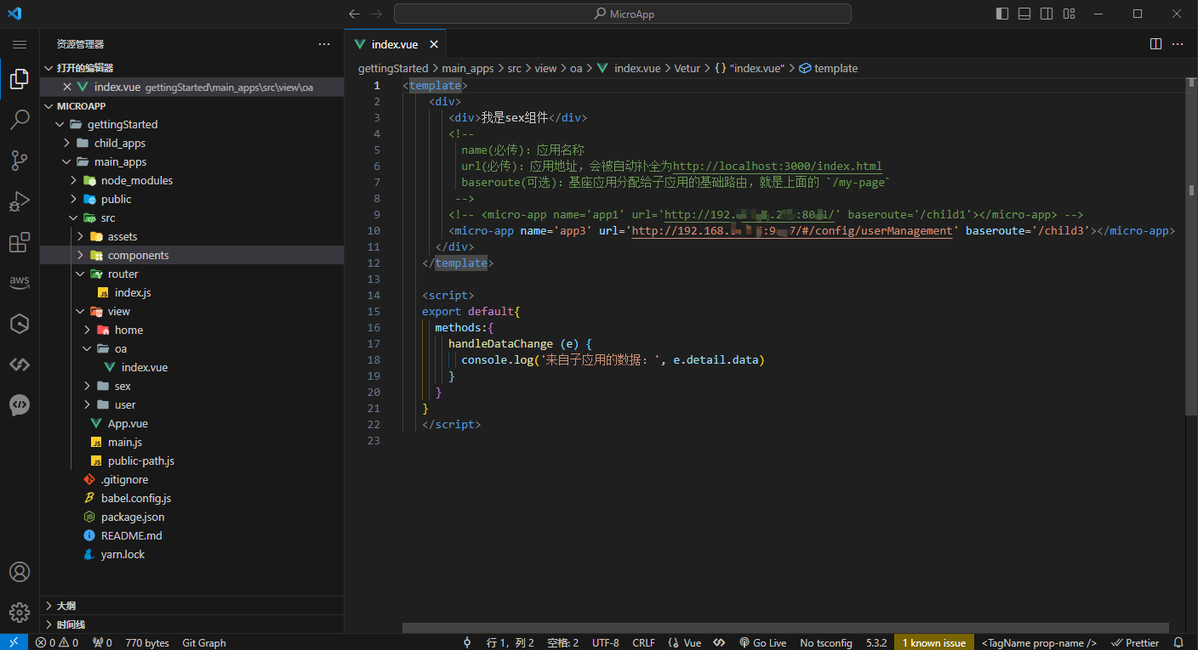Open the Accounts menu icon
The image size is (1198, 650).
pos(19,572)
